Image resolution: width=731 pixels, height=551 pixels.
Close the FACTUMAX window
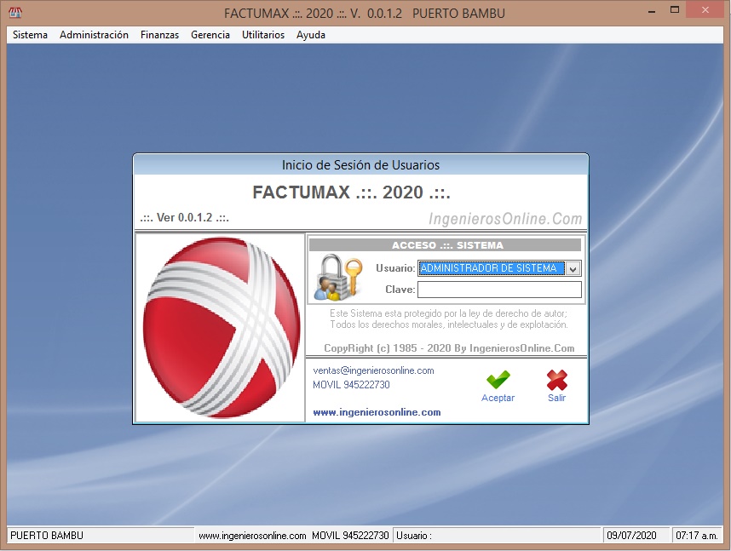pyautogui.click(x=705, y=9)
